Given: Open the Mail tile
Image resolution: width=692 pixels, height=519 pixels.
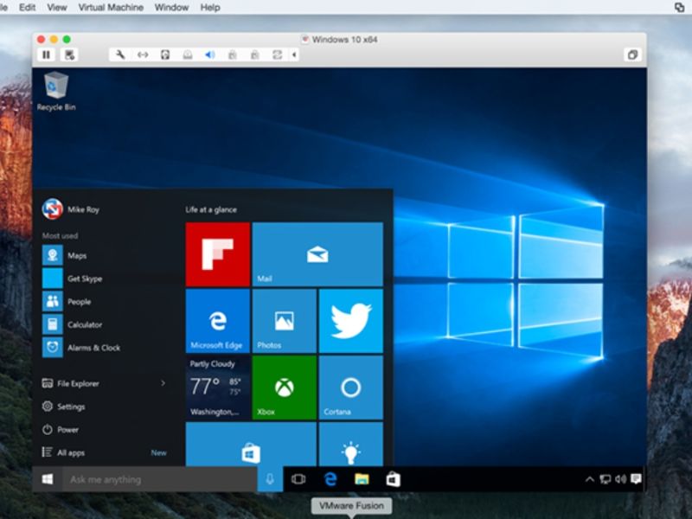Looking at the screenshot, I should (317, 254).
